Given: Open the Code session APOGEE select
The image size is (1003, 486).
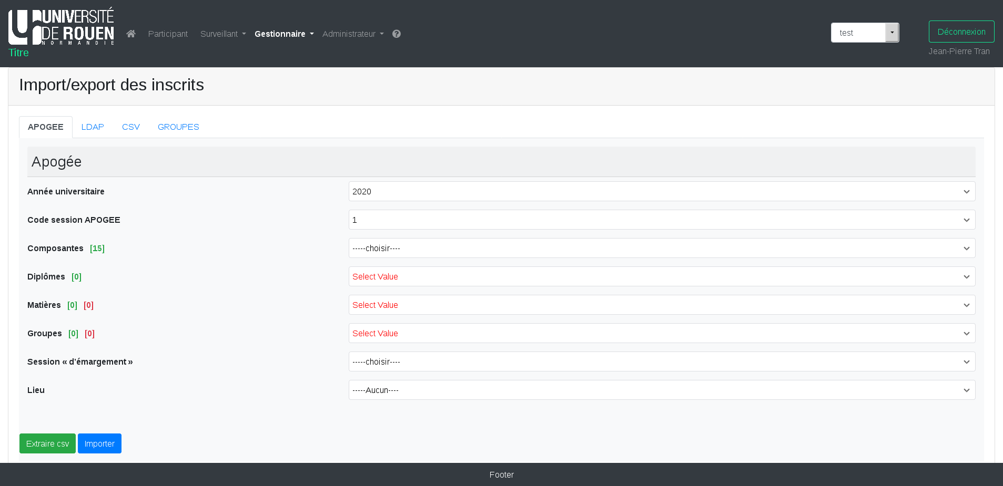Looking at the screenshot, I should [661, 220].
